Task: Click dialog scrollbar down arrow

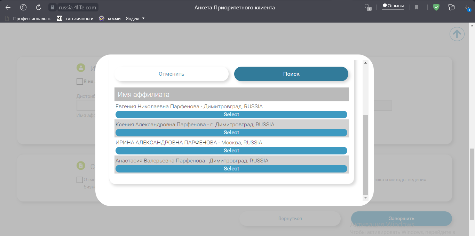Action: click(x=365, y=197)
